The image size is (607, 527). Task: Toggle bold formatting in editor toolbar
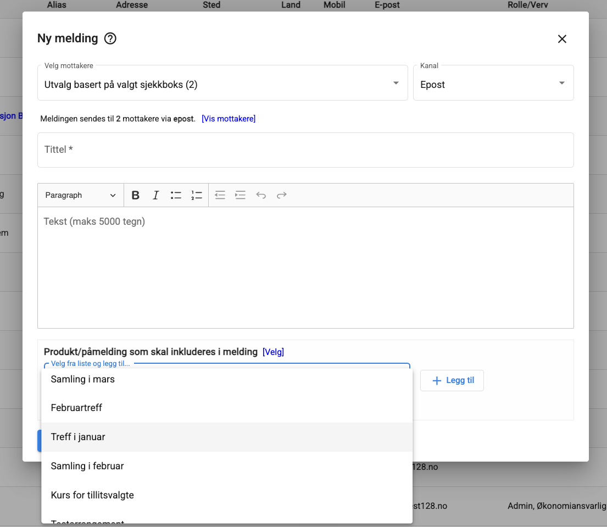[135, 195]
